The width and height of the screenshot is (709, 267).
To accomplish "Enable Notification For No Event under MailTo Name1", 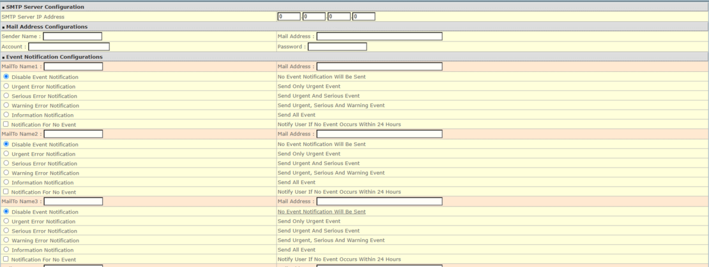I will (x=6, y=124).
